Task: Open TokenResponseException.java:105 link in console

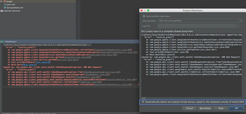Action: [x=101, y=72]
